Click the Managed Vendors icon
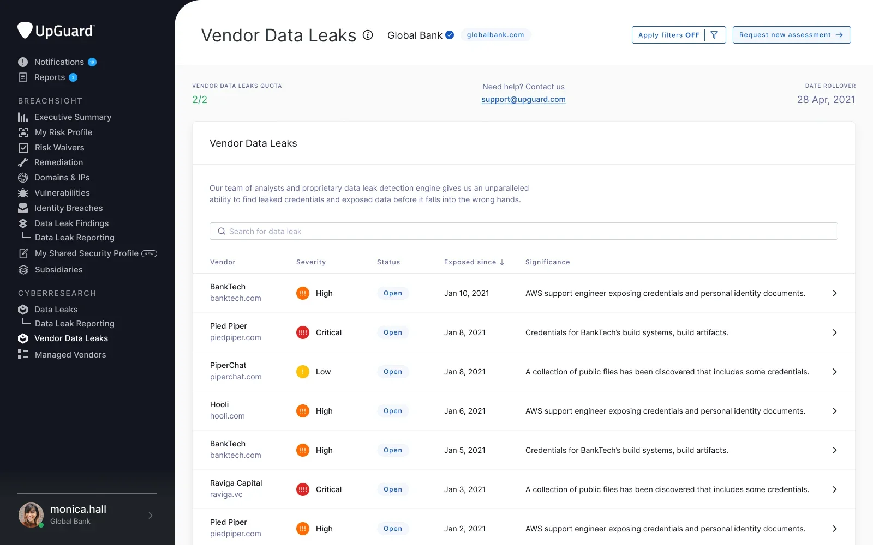The image size is (873, 545). coord(23,355)
